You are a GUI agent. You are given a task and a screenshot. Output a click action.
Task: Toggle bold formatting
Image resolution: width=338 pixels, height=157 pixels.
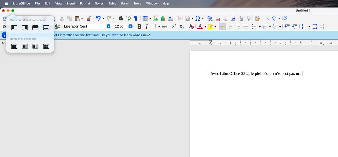click(139, 26)
